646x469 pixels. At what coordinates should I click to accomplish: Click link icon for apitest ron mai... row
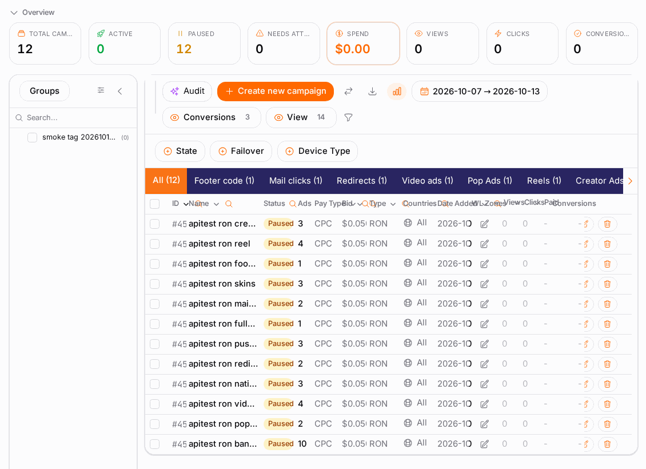tap(587, 304)
